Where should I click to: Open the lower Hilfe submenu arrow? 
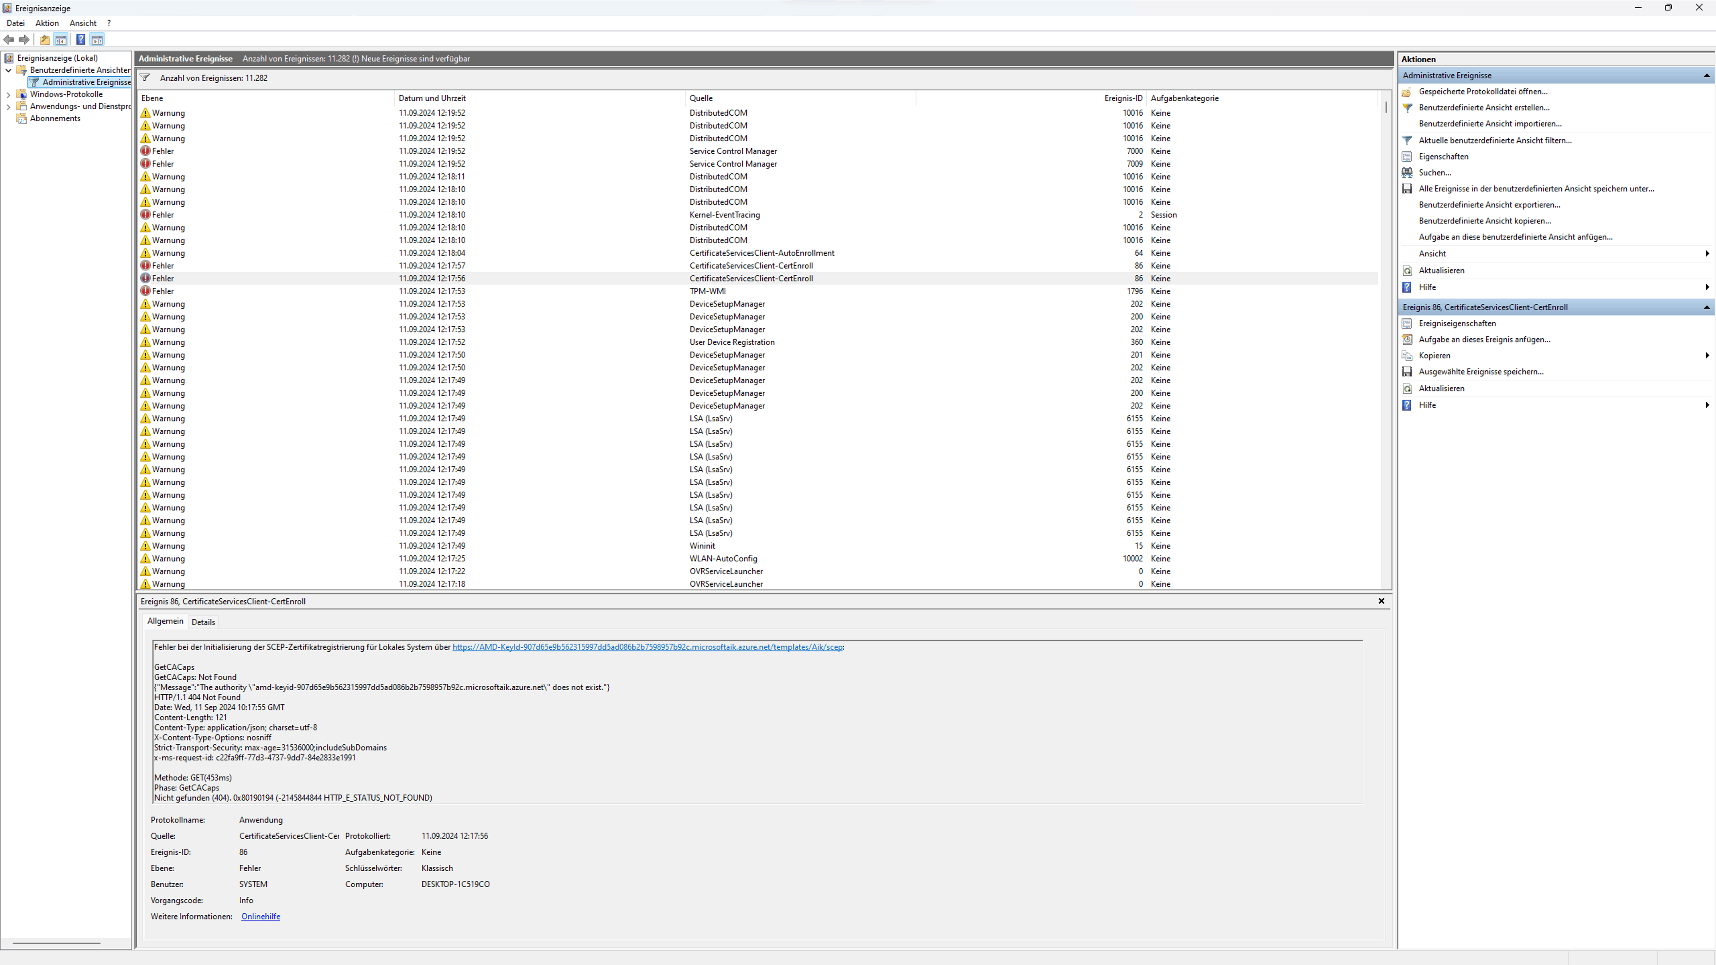1707,405
